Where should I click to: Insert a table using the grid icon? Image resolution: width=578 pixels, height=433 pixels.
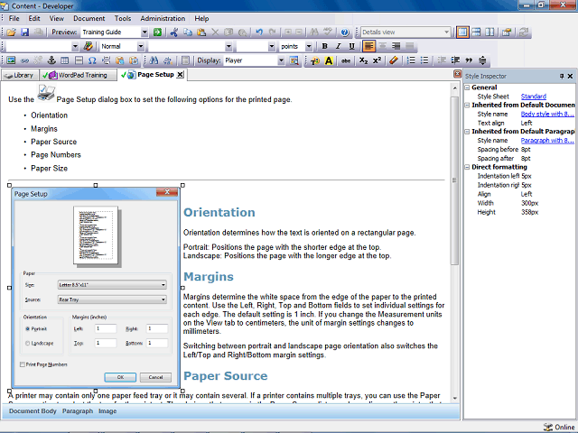[x=65, y=60]
